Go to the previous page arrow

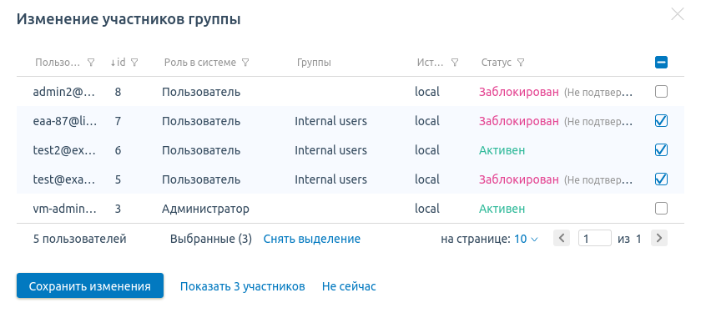pyautogui.click(x=562, y=239)
